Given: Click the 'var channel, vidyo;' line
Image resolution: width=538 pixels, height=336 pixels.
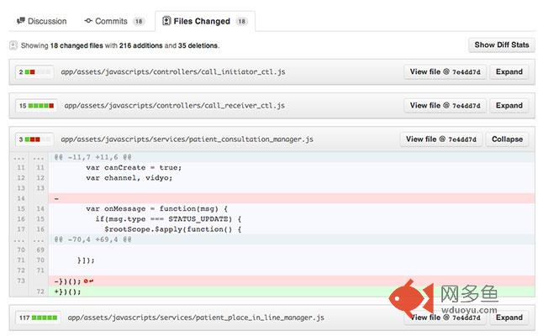Looking at the screenshot, I should click(129, 178).
